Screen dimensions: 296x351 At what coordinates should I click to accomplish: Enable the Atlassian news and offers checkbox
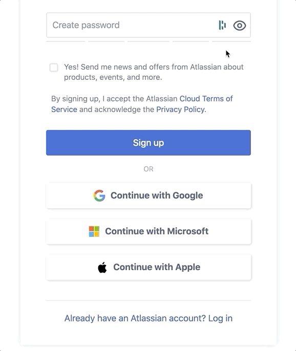(x=54, y=68)
